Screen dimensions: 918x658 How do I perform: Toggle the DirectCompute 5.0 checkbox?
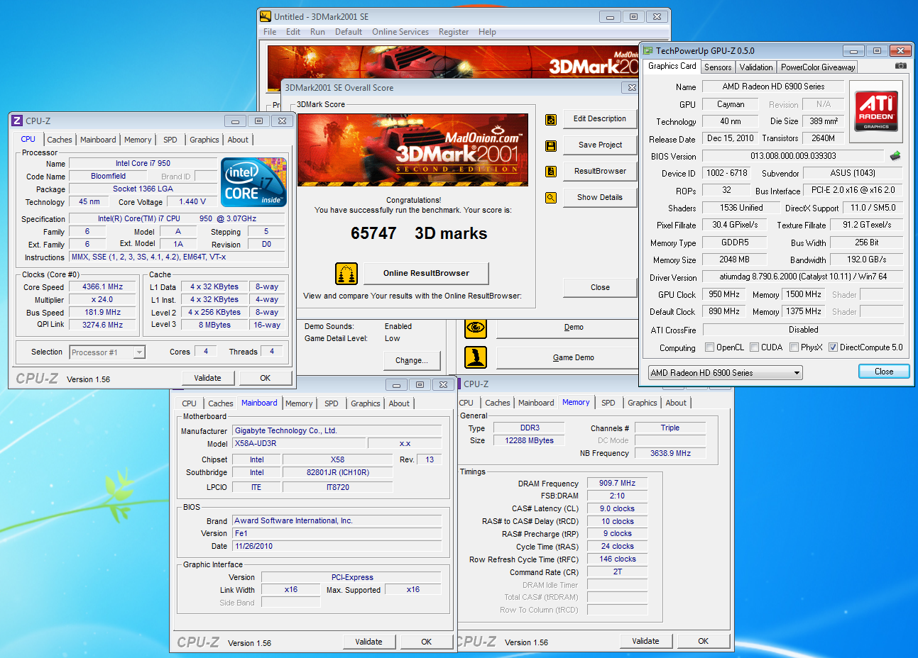click(833, 347)
